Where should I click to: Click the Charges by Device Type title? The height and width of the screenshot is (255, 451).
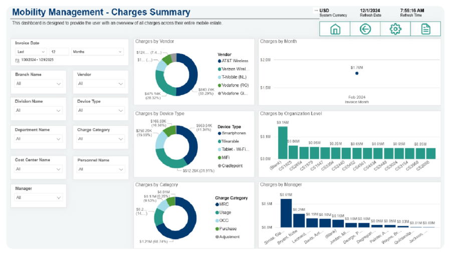click(160, 114)
